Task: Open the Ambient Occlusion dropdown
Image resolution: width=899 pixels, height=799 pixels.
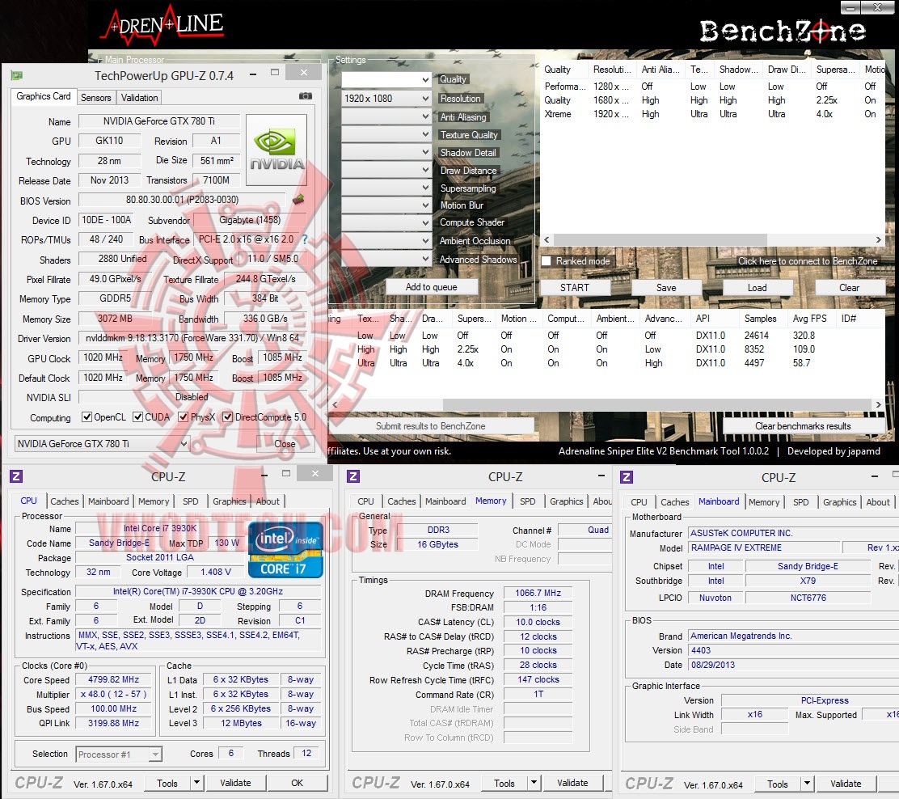Action: [x=386, y=241]
